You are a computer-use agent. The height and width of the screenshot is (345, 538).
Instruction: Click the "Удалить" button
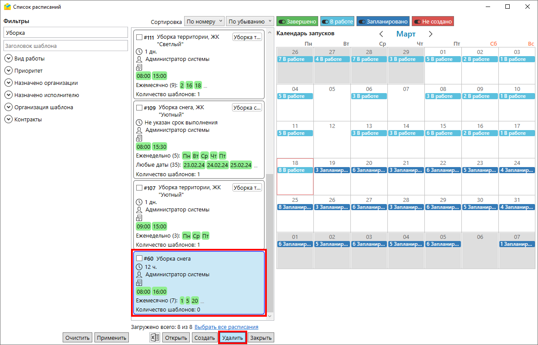pyautogui.click(x=232, y=338)
